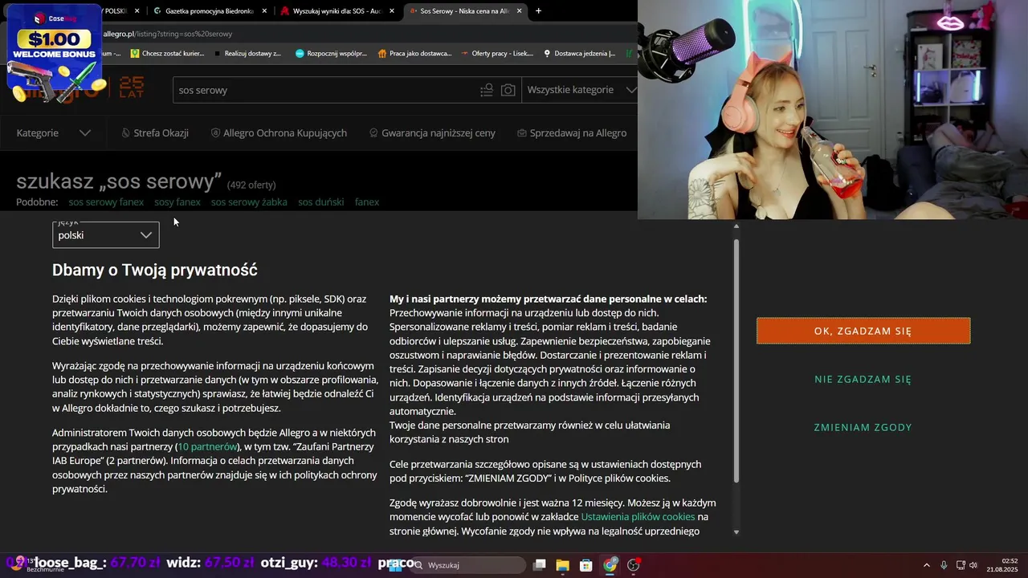
Task: Open the Wszystkie kategorie dropdown
Action: click(x=580, y=90)
